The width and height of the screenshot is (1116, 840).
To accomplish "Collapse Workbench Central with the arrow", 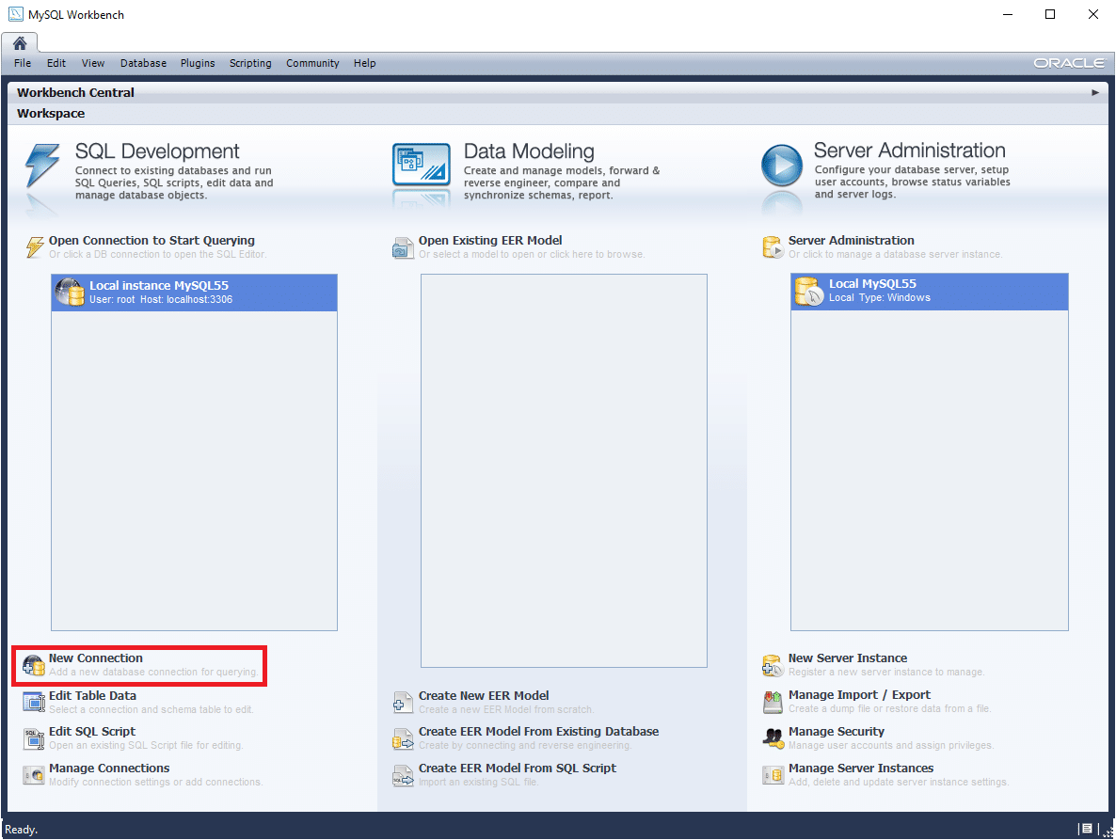I will 1094,92.
